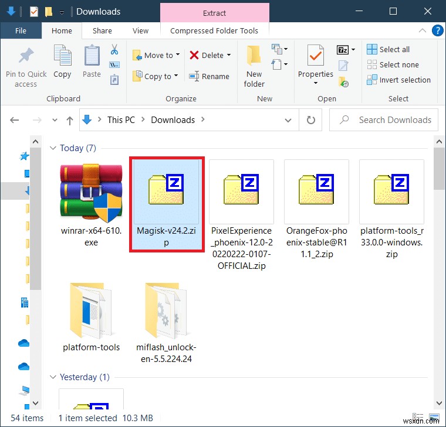Switch to the View tab
This screenshot has height=427, width=446.
click(x=140, y=30)
